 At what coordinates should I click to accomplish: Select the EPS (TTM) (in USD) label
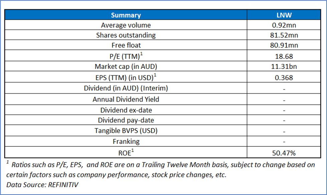pyautogui.click(x=126, y=78)
